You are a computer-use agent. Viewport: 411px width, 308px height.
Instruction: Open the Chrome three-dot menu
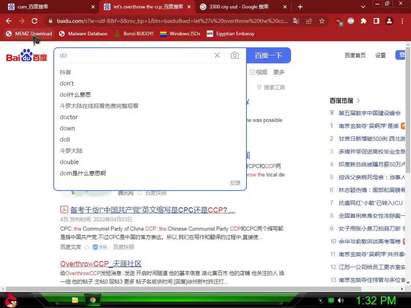click(402, 21)
